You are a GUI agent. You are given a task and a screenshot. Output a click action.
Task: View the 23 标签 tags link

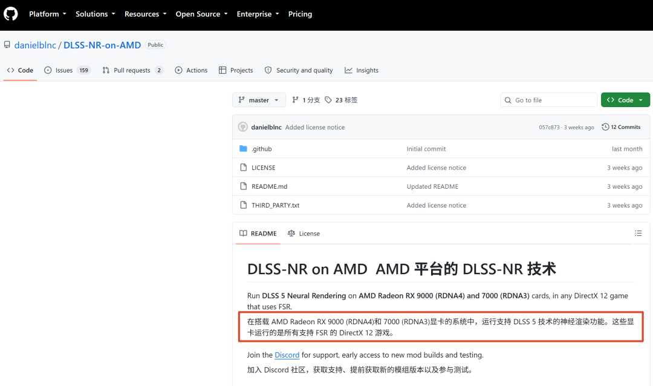341,100
